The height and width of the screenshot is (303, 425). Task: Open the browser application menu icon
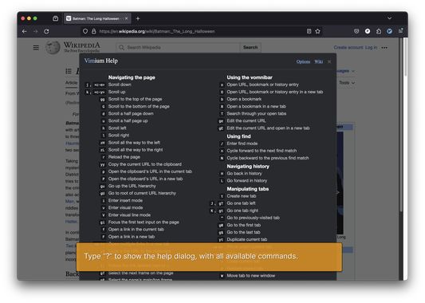[x=400, y=30]
